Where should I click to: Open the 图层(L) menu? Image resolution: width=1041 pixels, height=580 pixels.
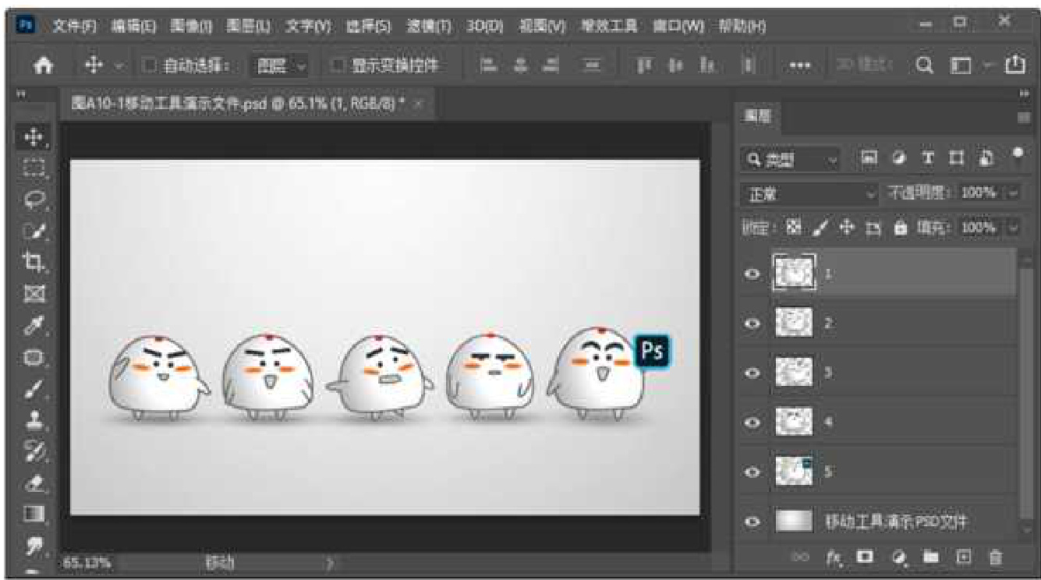248,27
